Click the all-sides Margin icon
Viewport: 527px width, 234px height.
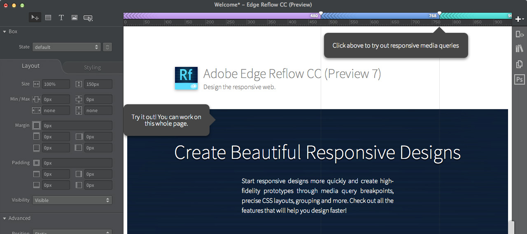pyautogui.click(x=36, y=126)
